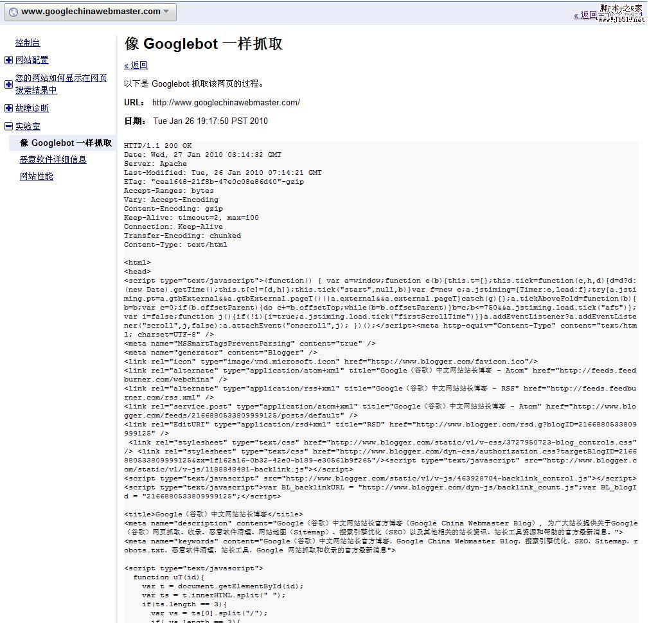
Task: Select 像 Googlebot 一样抓取 in the sidebar
Action: click(x=66, y=143)
